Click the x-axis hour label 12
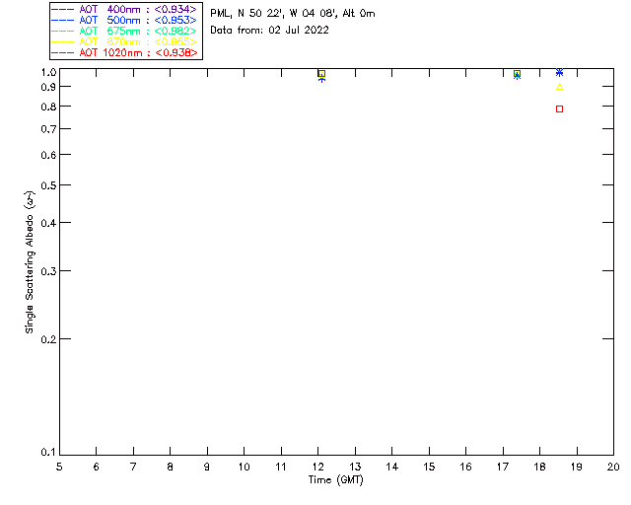This screenshot has height=505, width=631. click(x=317, y=467)
